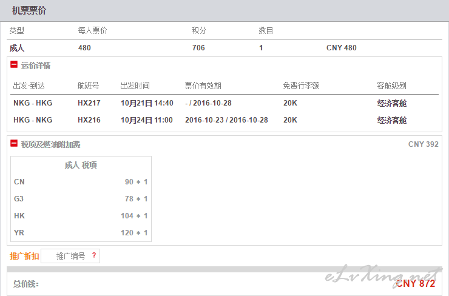Viewport: 449px width, 296px height.
Task: Click the tax amount 104 * 1
Action: point(134,215)
